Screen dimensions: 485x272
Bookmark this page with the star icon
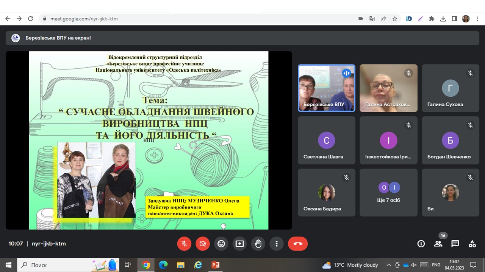pos(394,19)
